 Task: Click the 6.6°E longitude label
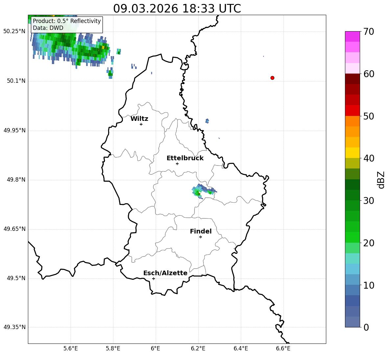(x=283, y=348)
